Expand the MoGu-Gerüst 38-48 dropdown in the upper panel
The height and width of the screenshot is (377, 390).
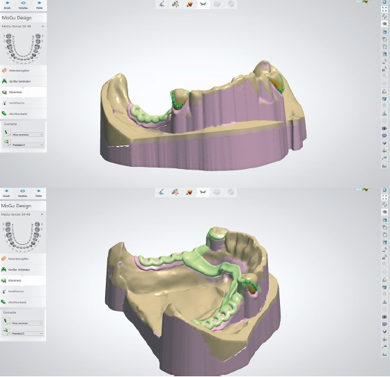tap(23, 26)
